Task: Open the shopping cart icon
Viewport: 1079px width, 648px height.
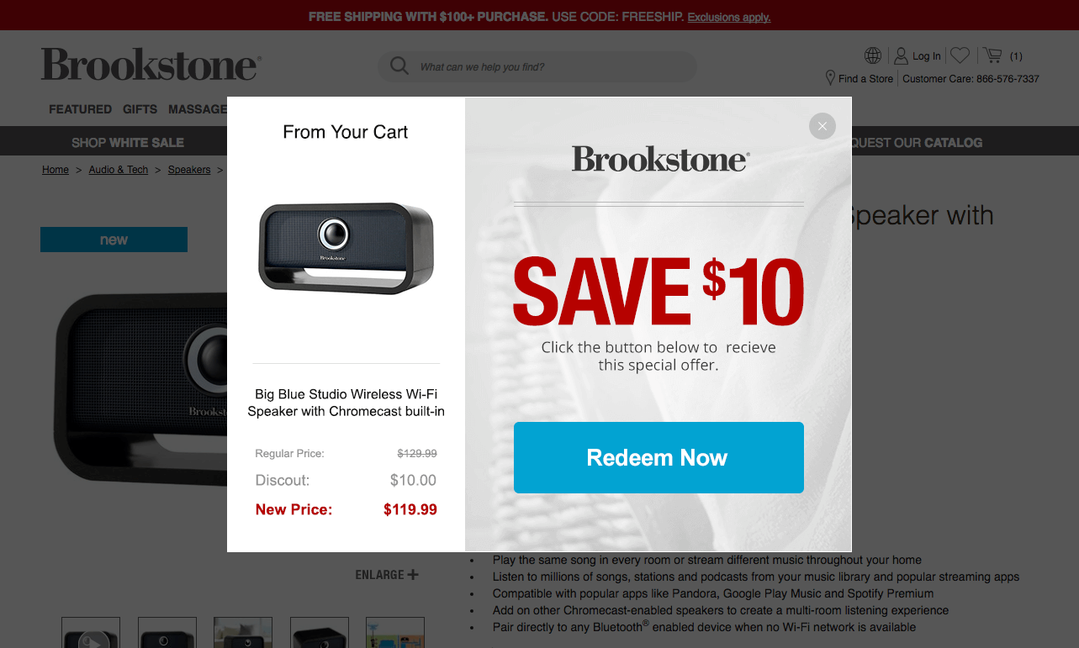Action: click(993, 55)
